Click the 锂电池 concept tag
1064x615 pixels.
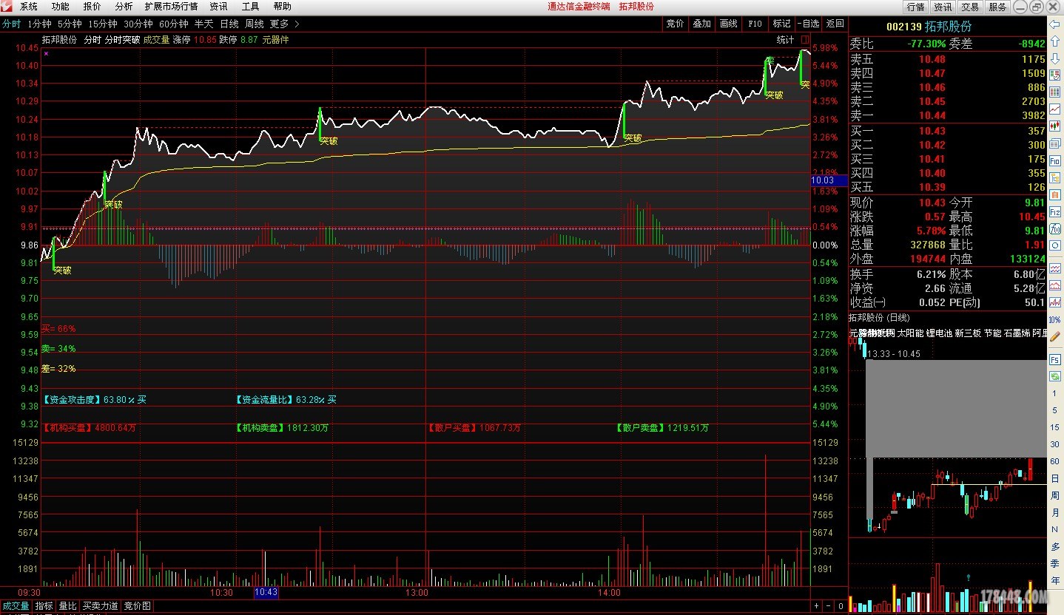(x=939, y=333)
